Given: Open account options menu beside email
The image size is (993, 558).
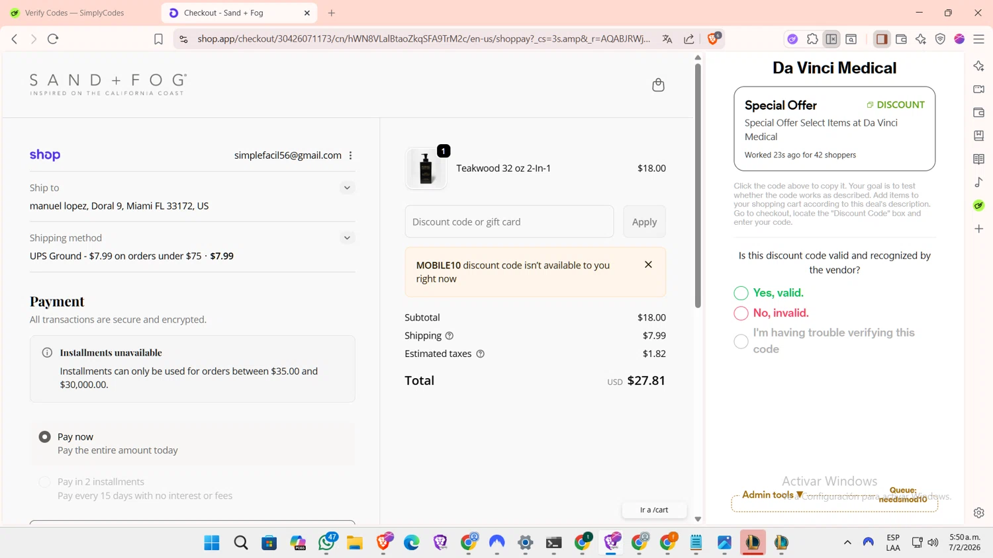Looking at the screenshot, I should pyautogui.click(x=351, y=155).
